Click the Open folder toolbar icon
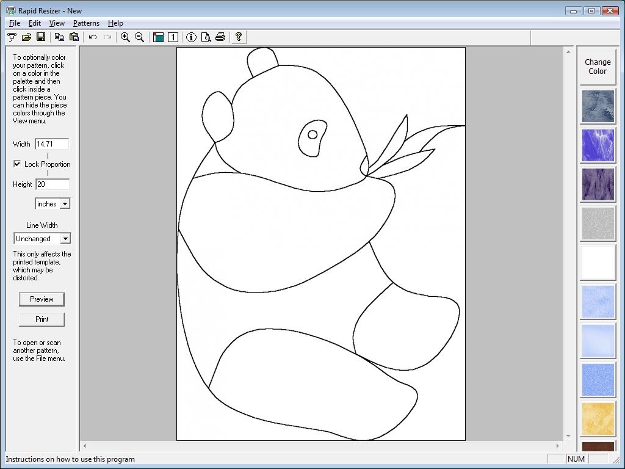This screenshot has height=469, width=625. point(26,37)
